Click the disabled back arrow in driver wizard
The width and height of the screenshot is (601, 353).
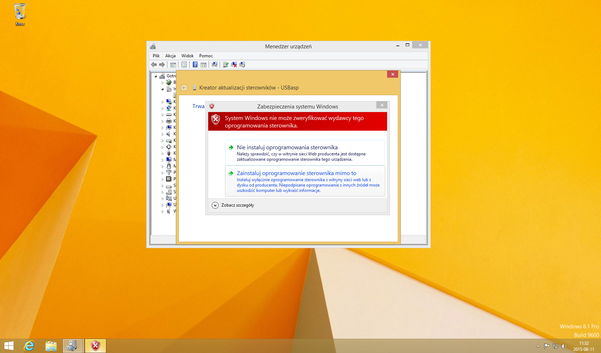tap(184, 88)
